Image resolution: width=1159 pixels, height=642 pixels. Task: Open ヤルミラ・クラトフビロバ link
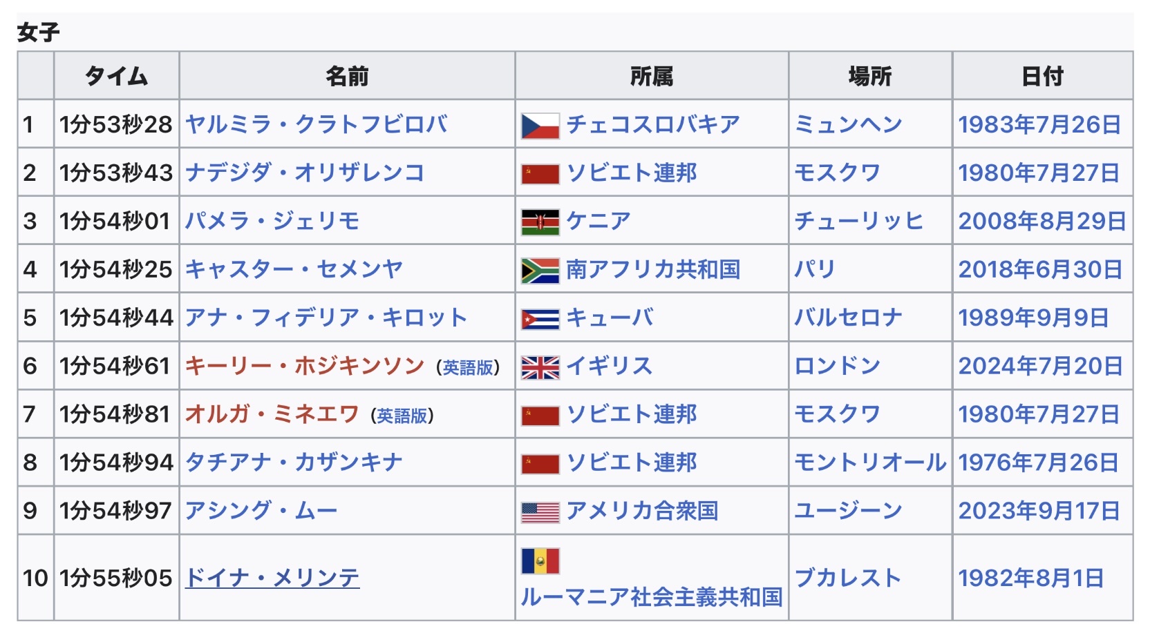pos(317,124)
